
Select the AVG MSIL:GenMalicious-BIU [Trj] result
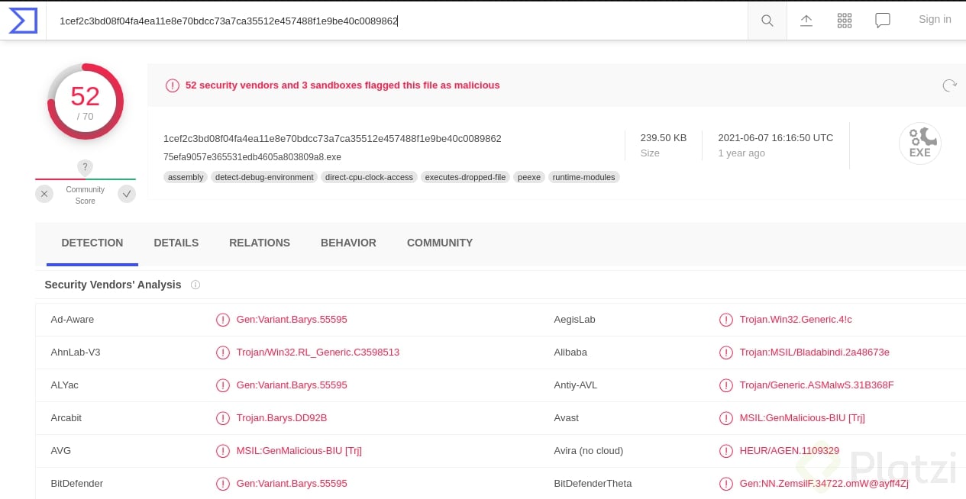(299, 451)
